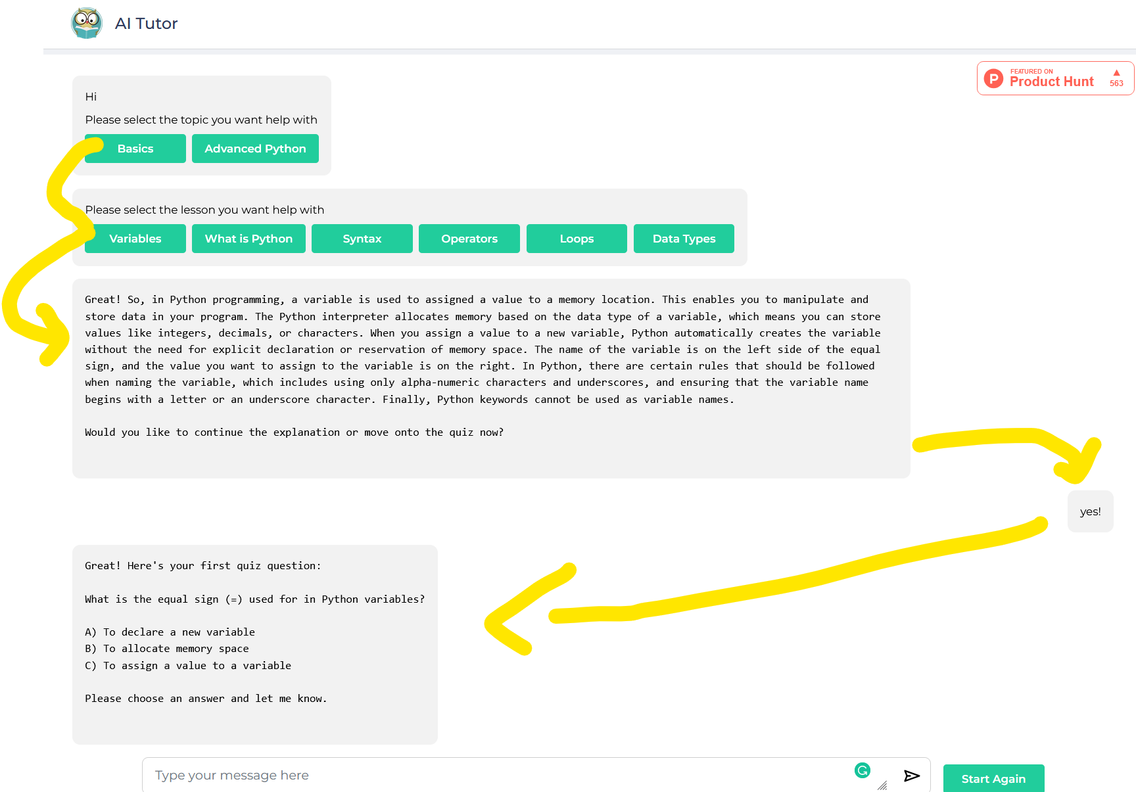Image resolution: width=1136 pixels, height=792 pixels.
Task: Click the variables explanation message bubble
Action: click(x=490, y=378)
